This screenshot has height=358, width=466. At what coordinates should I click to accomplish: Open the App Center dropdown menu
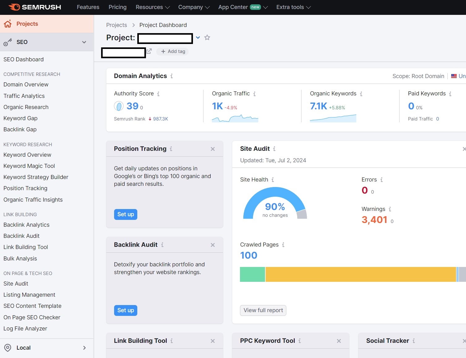[x=243, y=7]
